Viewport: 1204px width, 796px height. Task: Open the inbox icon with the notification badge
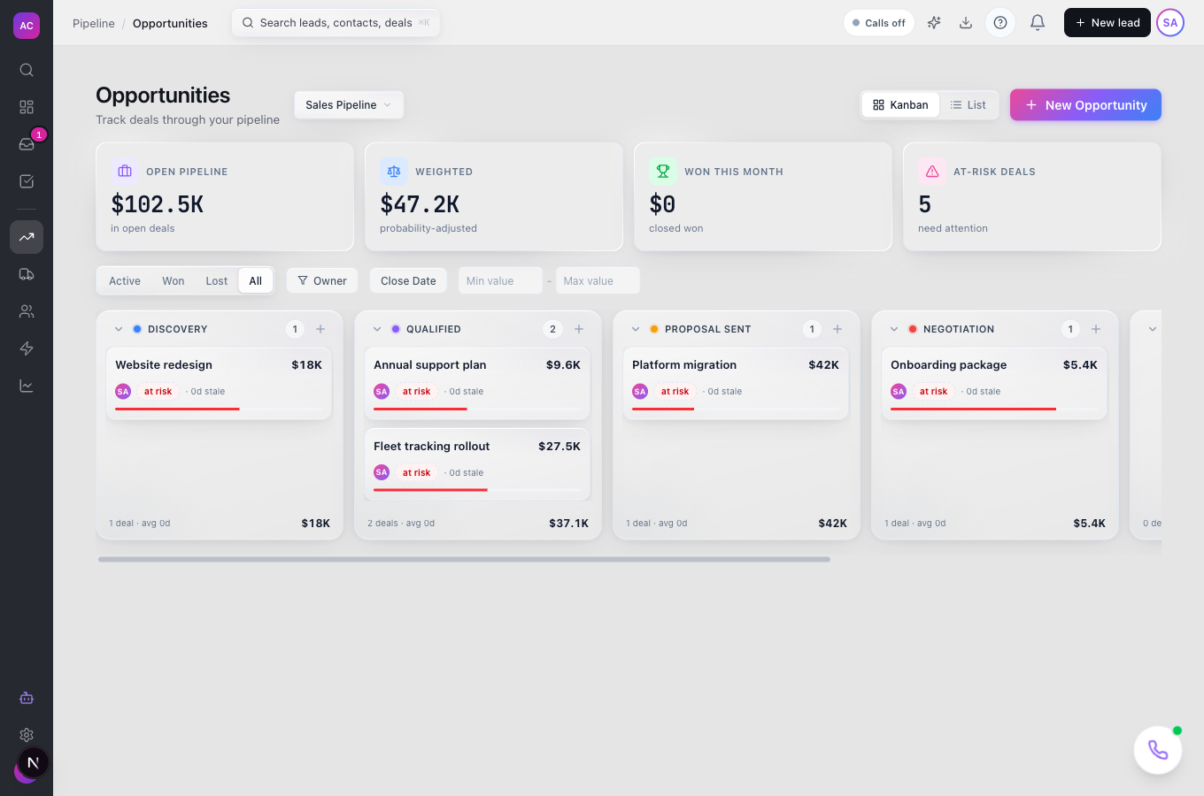[27, 144]
